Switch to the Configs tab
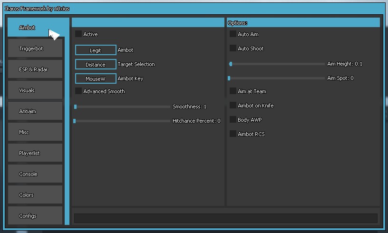This screenshot has width=388, height=233. tap(35, 216)
